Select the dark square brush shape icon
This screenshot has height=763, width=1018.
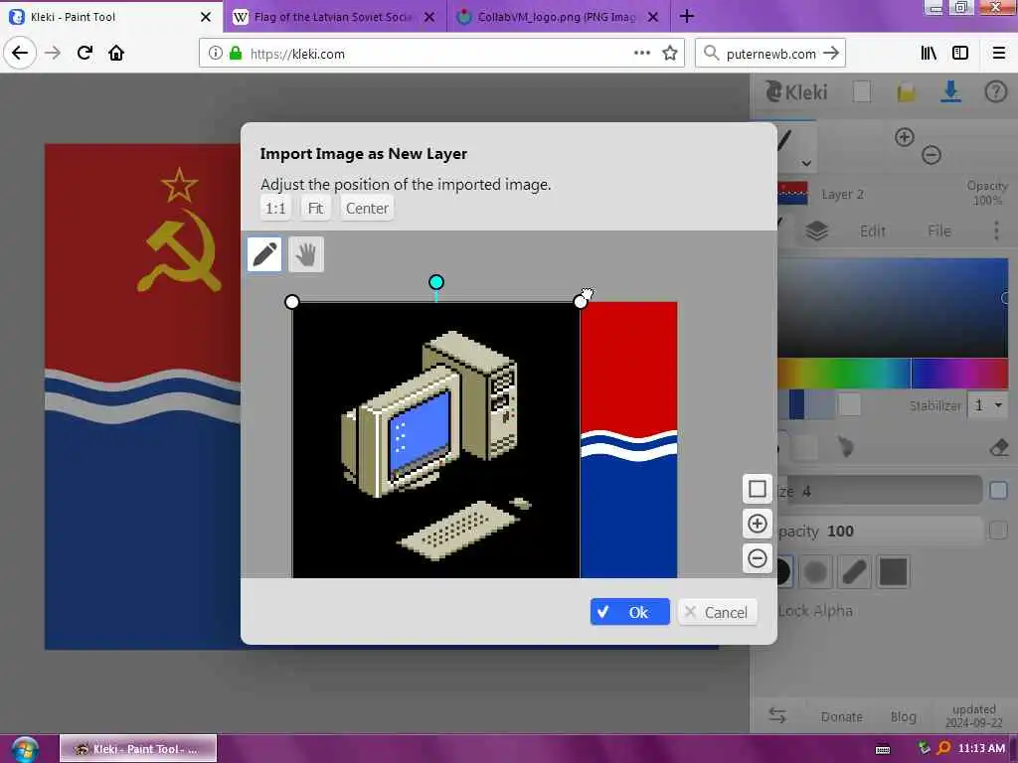click(894, 571)
